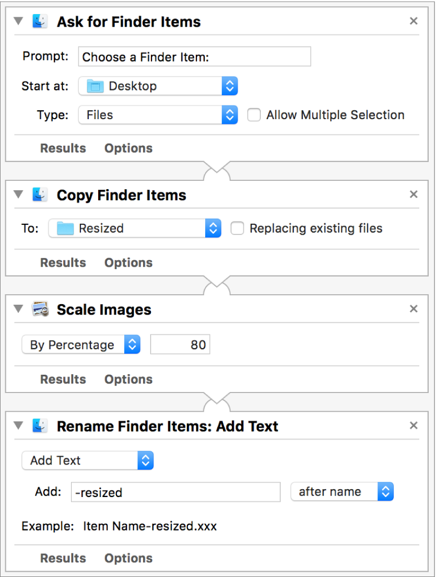The width and height of the screenshot is (436, 577).
Task: Click the Prompt text field
Action: 194,57
